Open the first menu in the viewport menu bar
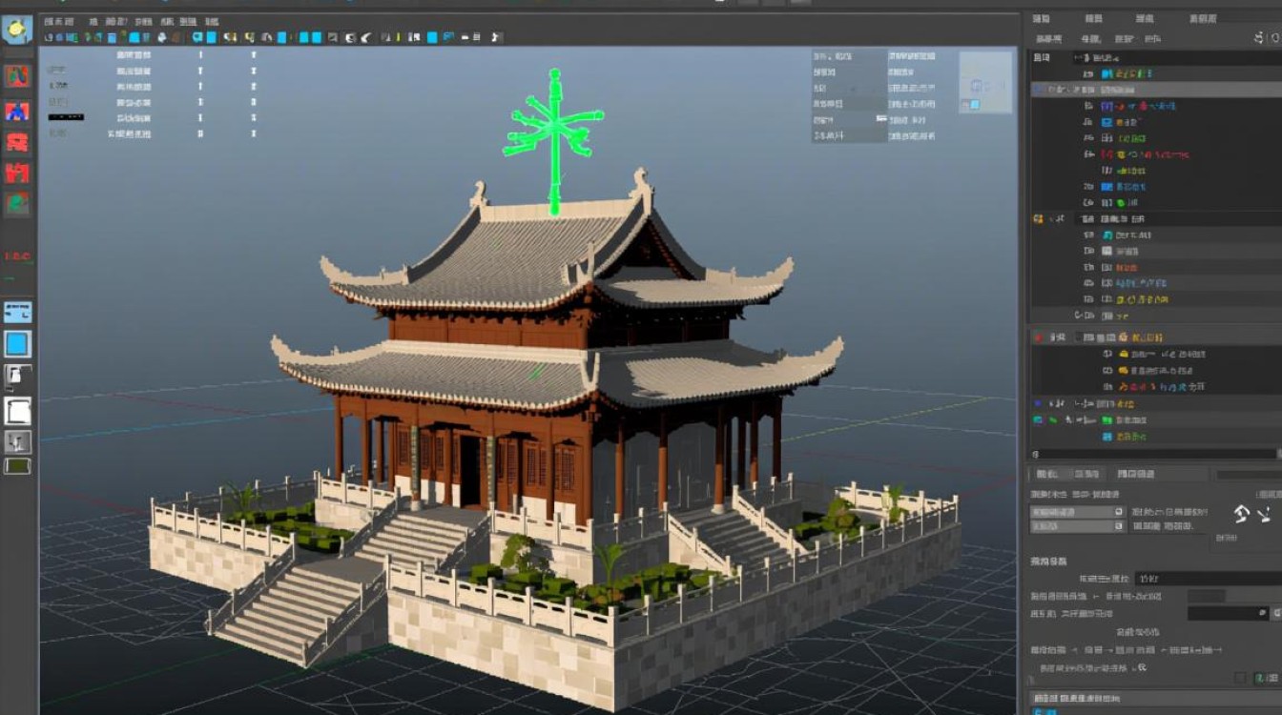The image size is (1282, 715). click(58, 21)
